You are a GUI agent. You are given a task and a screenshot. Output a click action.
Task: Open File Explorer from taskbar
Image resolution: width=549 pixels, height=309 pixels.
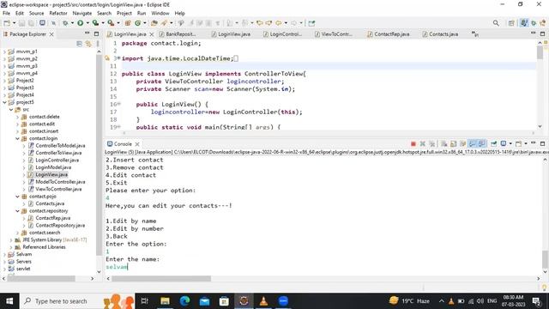tap(165, 301)
